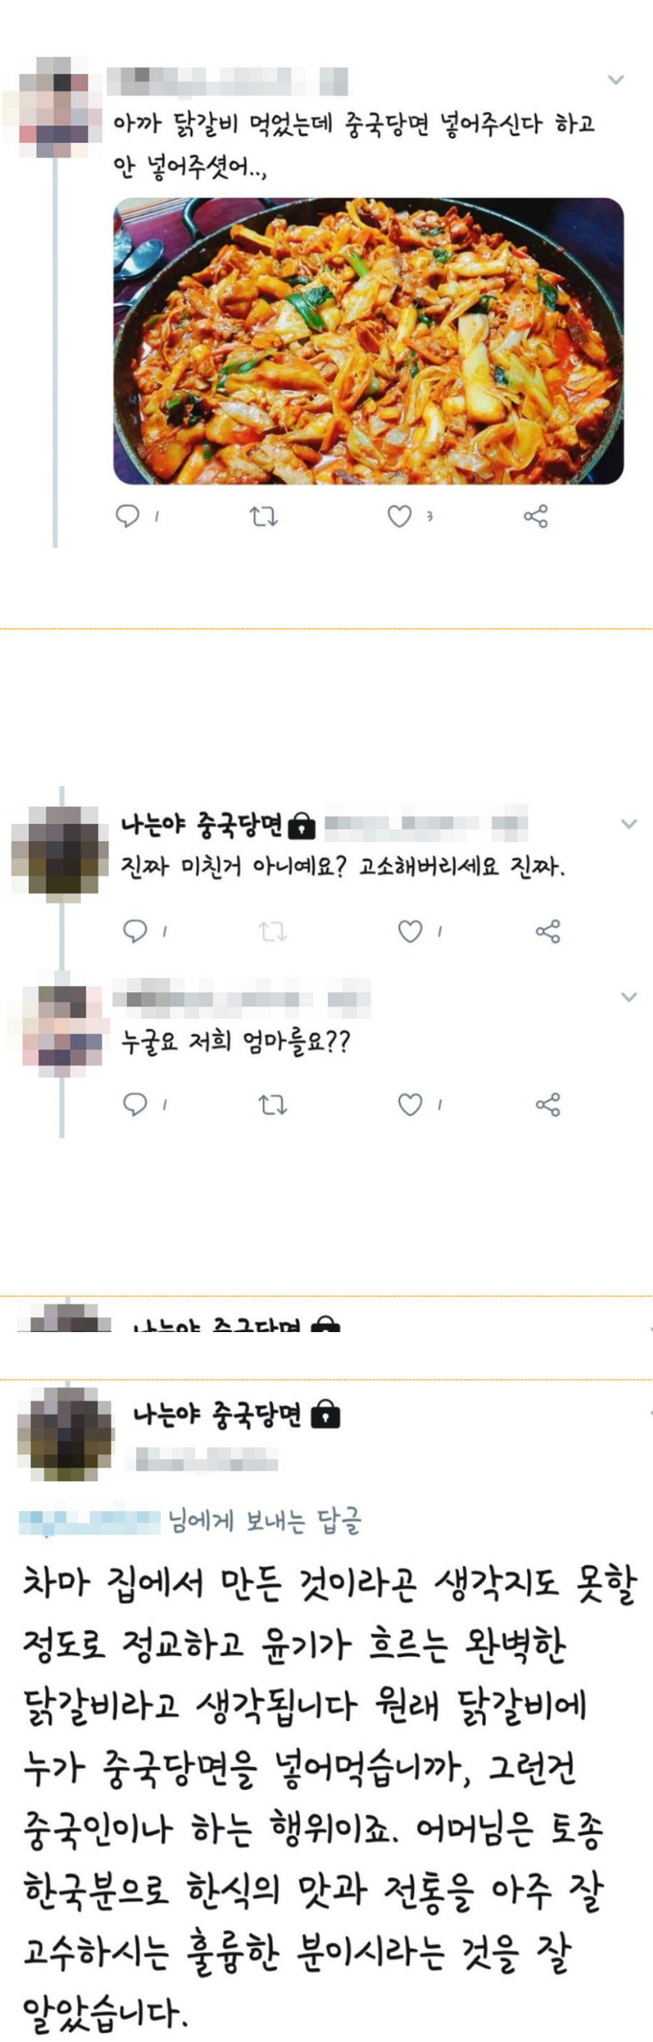Screen dimensions: 653x2042
Task: Like the '누굴요 저희 엄마를요??' tweet
Action: [409, 1105]
